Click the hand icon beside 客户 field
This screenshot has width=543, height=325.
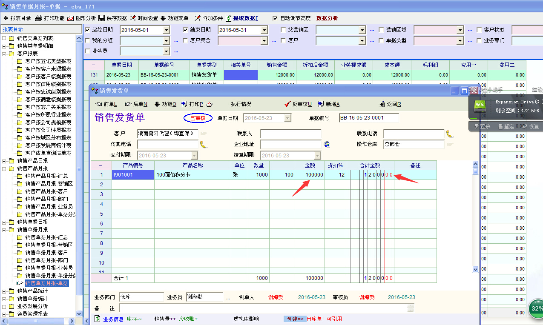[x=204, y=134]
